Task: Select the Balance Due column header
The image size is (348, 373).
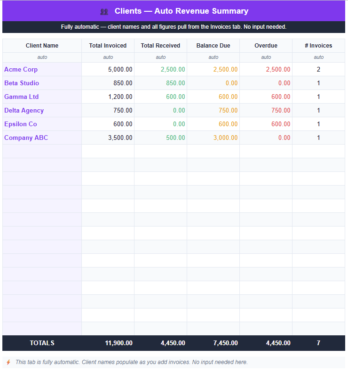Action: coord(214,45)
